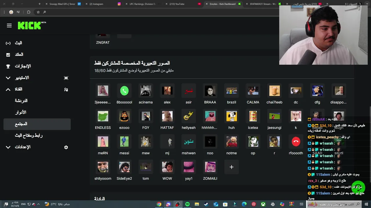Viewport: 371px width, 208px height.
Task: Click the camera icon beside الاستديو
Action: 66,78
